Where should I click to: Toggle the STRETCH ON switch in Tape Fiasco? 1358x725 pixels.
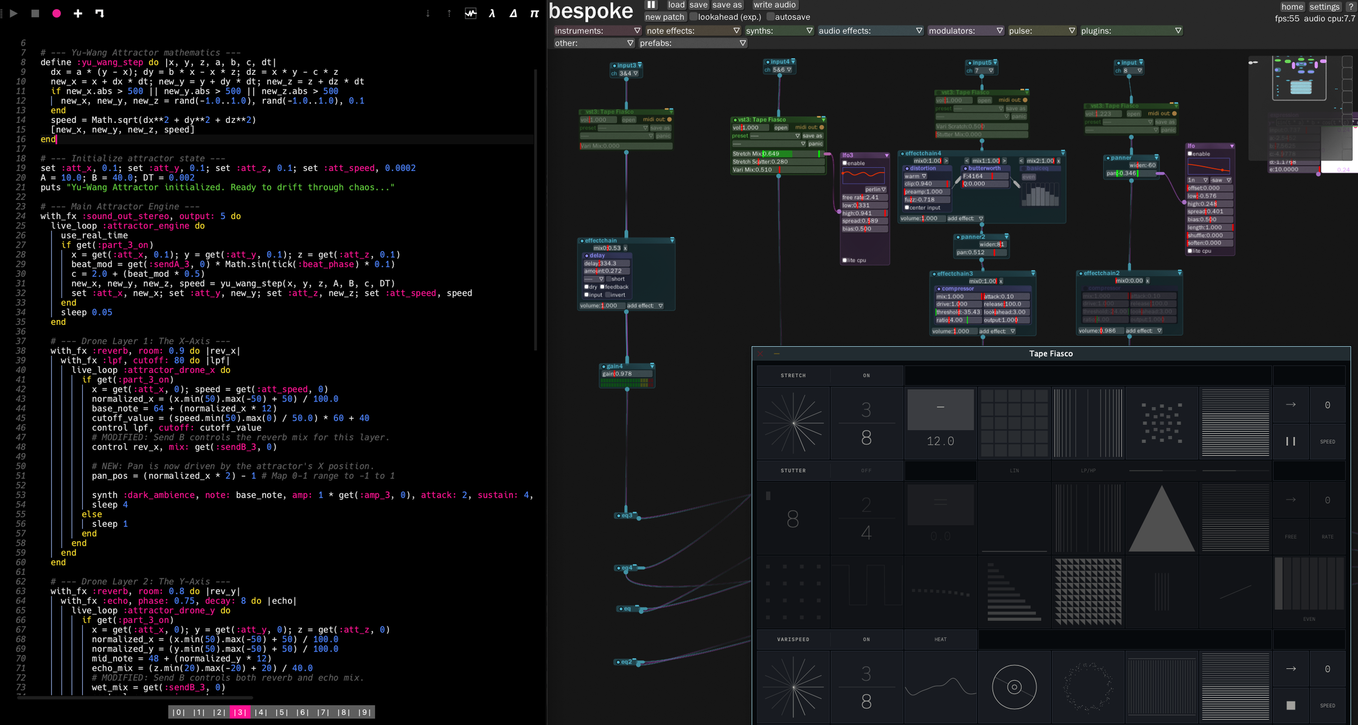866,375
